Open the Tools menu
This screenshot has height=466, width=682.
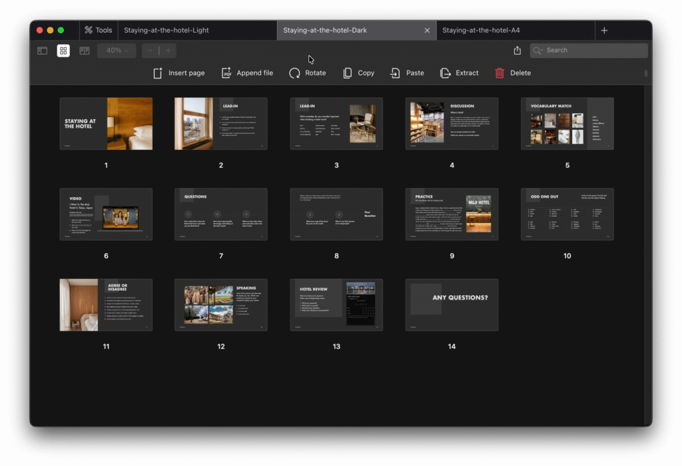pos(97,30)
